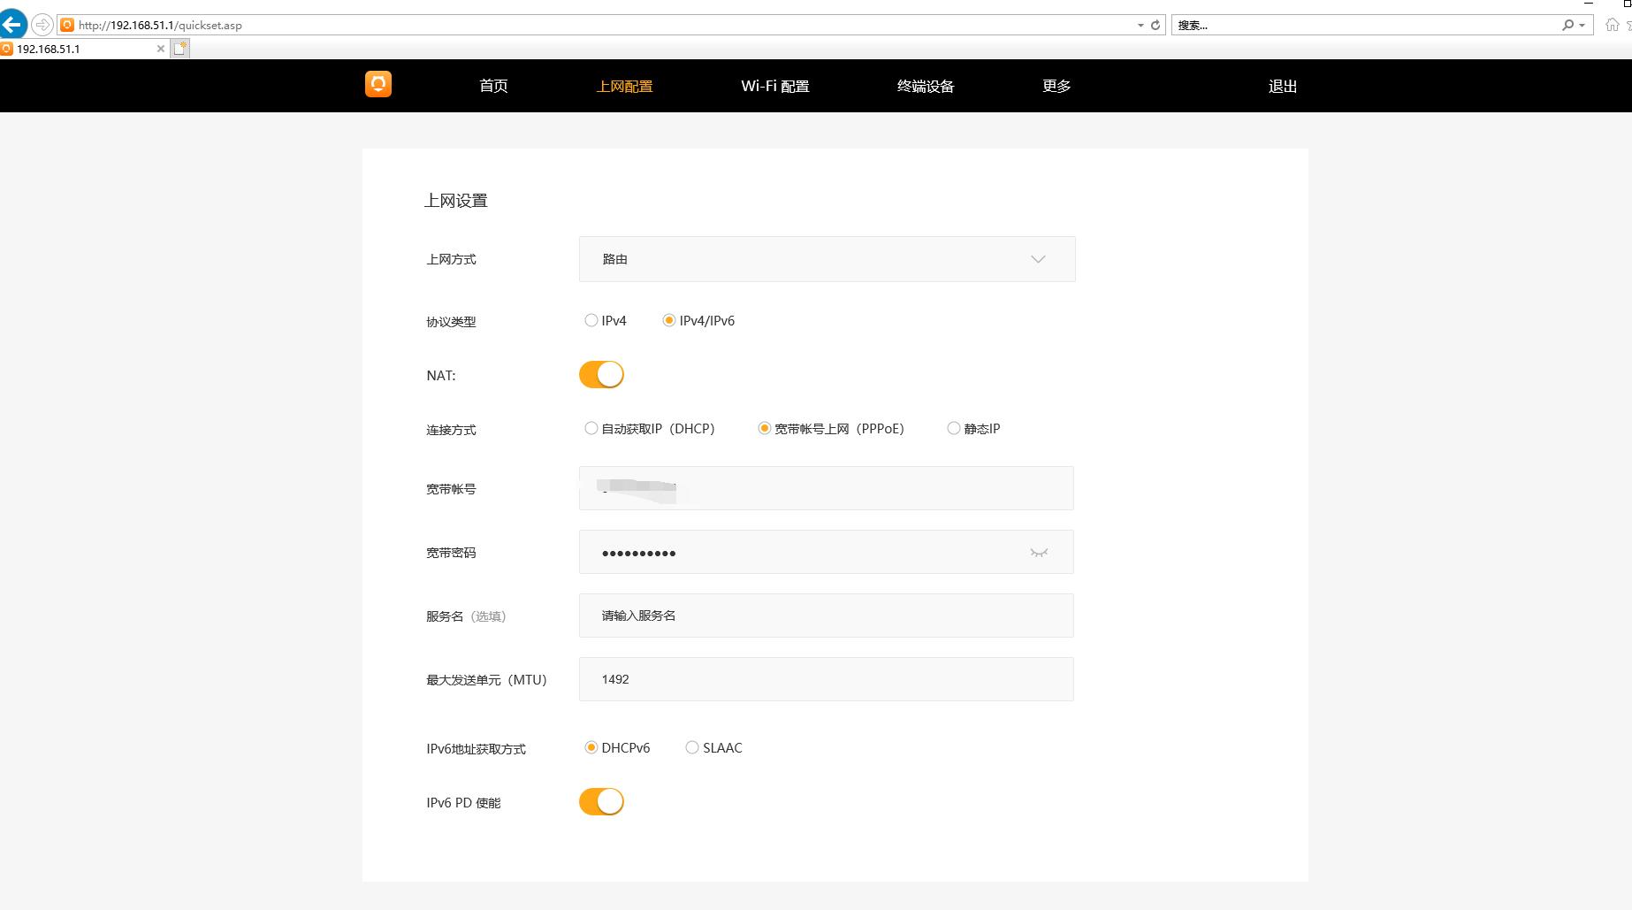Image resolution: width=1632 pixels, height=910 pixels.
Task: Click the 协议类型 label
Action: tap(451, 322)
